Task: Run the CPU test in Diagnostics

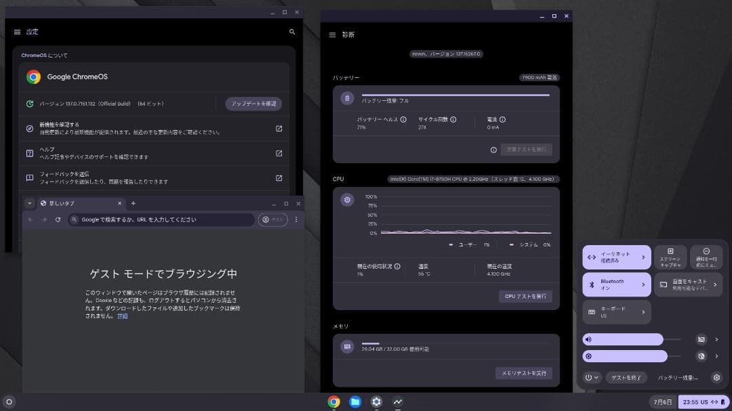Action: point(525,296)
